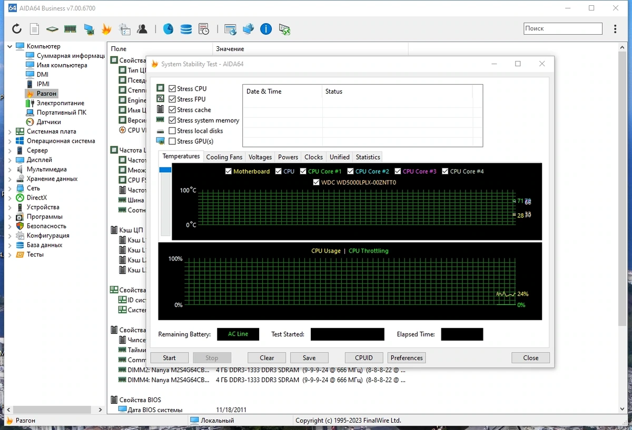632x430 pixels.
Task: Open CPUID from the stability test
Action: (x=364, y=358)
